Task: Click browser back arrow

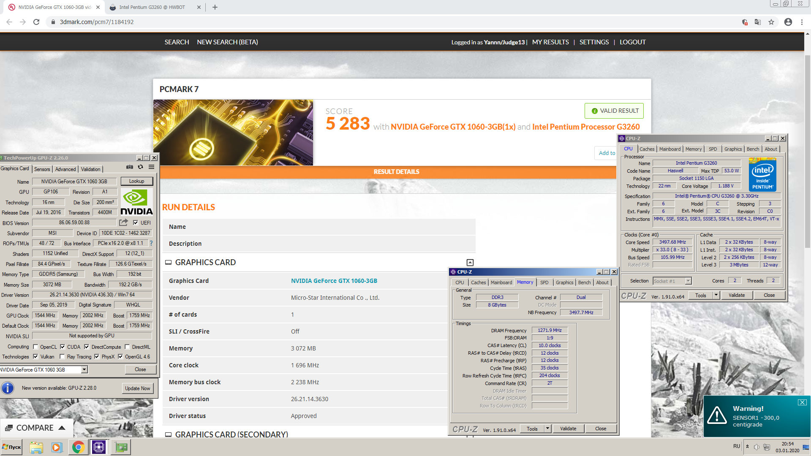Action: pyautogui.click(x=9, y=22)
